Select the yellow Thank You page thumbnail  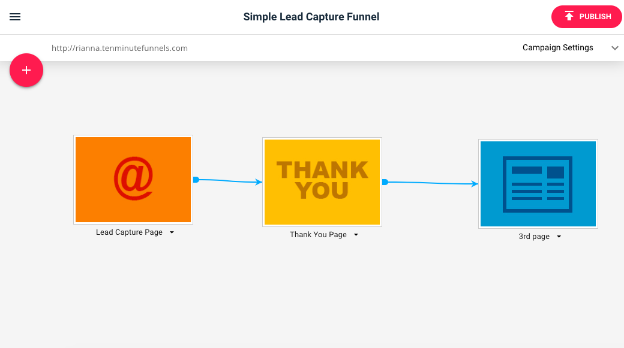(x=322, y=182)
